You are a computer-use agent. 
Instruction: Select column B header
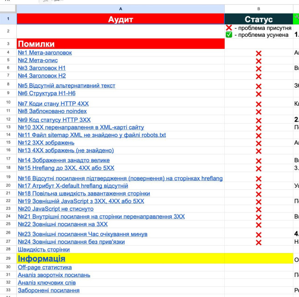click(258, 9)
